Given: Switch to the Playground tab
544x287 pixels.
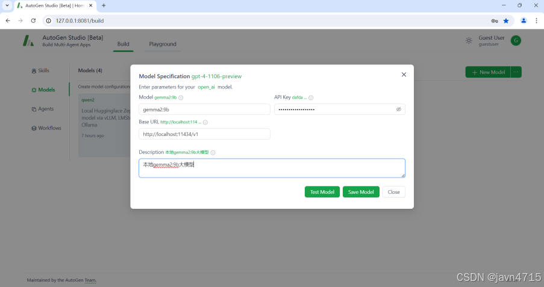Looking at the screenshot, I should point(163,44).
